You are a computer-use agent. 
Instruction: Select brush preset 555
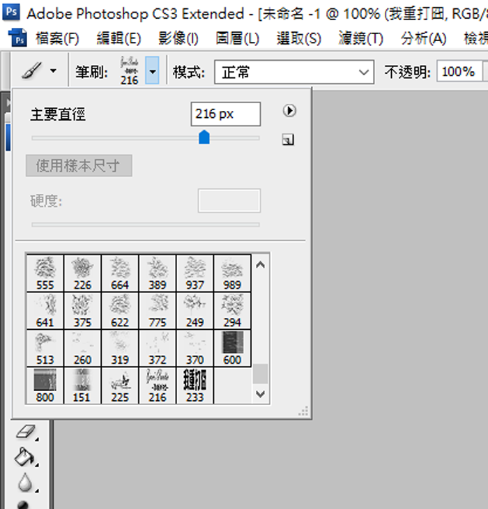click(x=45, y=273)
